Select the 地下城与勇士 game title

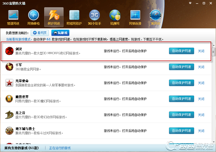(x=25, y=128)
